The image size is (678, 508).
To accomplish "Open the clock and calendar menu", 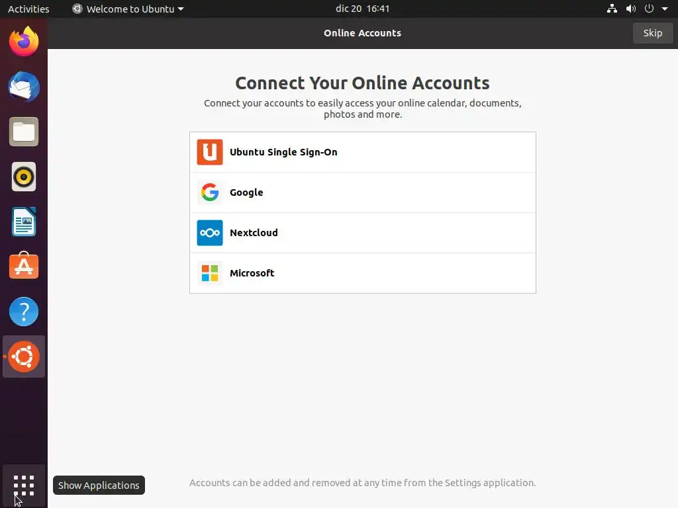I will click(362, 9).
